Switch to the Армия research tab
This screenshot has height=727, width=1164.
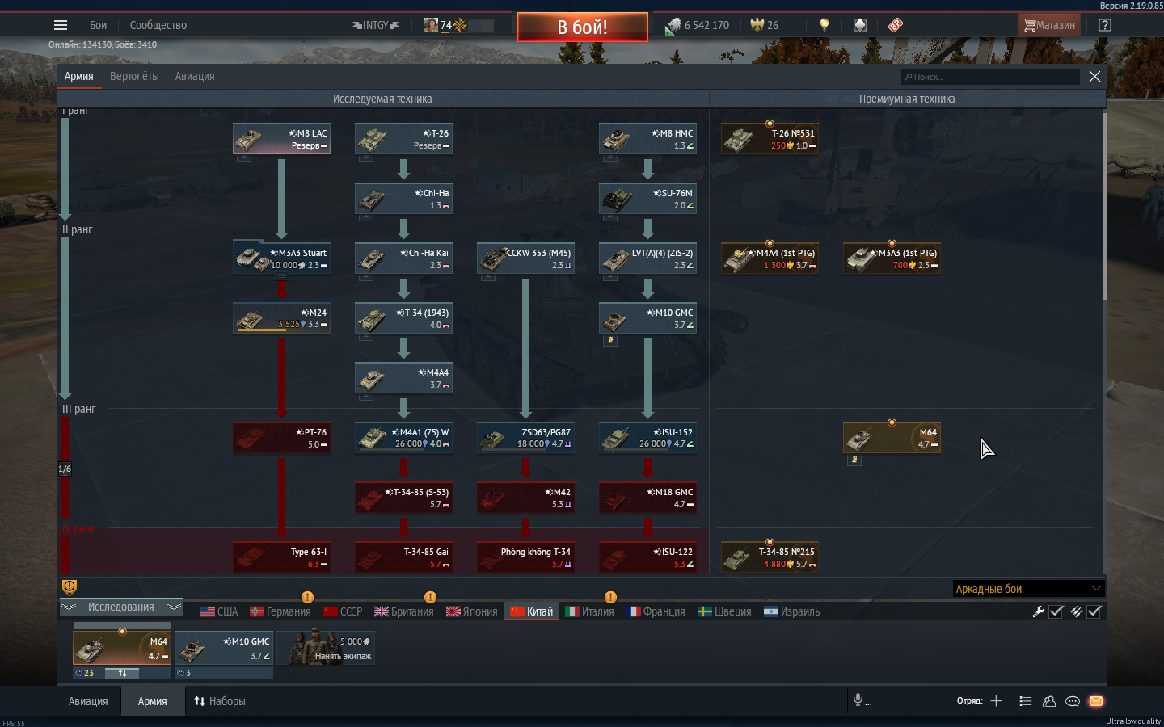pyautogui.click(x=79, y=76)
